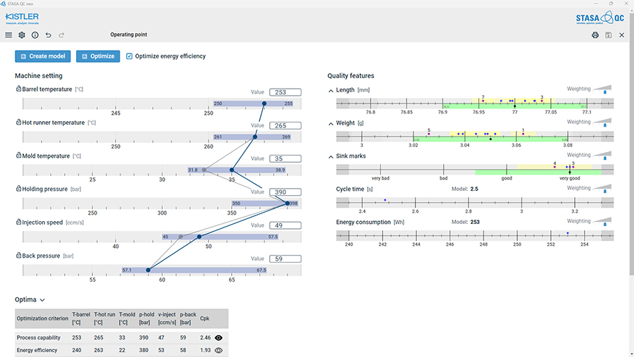Click the info icon in toolbar

35,35
